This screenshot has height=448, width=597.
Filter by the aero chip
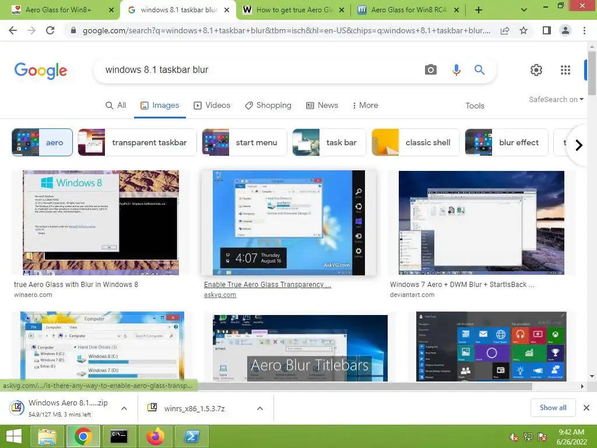(42, 142)
